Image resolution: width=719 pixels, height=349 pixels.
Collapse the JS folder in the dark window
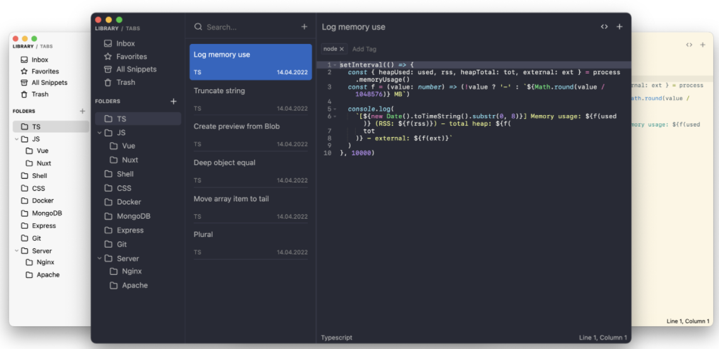[99, 133]
